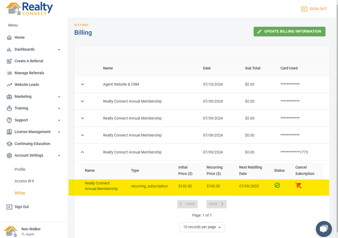Image resolution: width=338 pixels, height=238 pixels.
Task: Expand the Training menu chevron
Action: 59,109
